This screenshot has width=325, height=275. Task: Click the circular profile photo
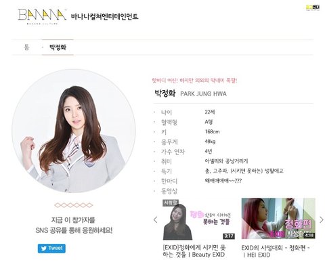[x=74, y=131]
